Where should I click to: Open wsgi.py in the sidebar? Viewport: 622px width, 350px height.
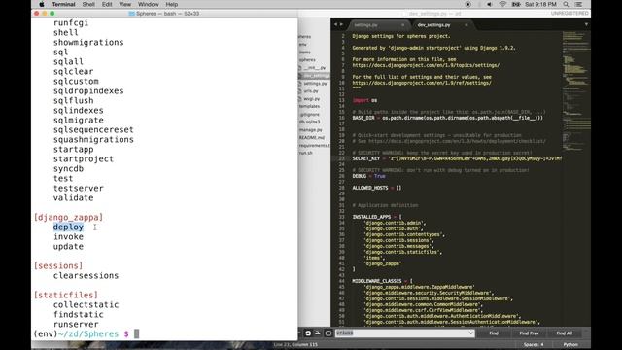(x=312, y=99)
